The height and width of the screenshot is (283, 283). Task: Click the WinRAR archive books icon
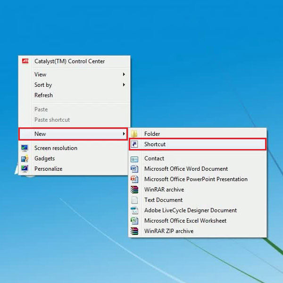click(x=134, y=190)
